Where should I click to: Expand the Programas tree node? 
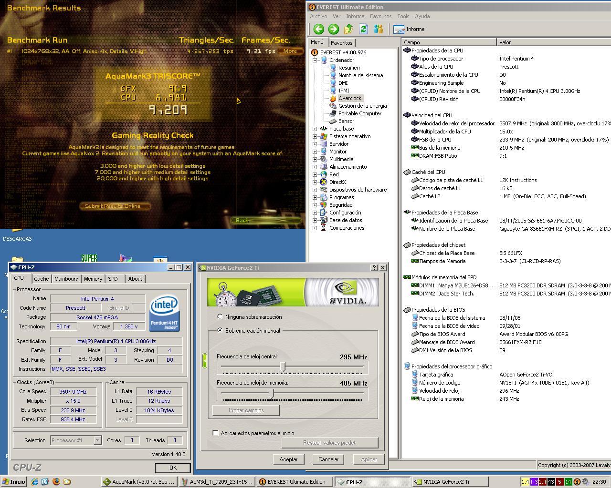pos(315,197)
